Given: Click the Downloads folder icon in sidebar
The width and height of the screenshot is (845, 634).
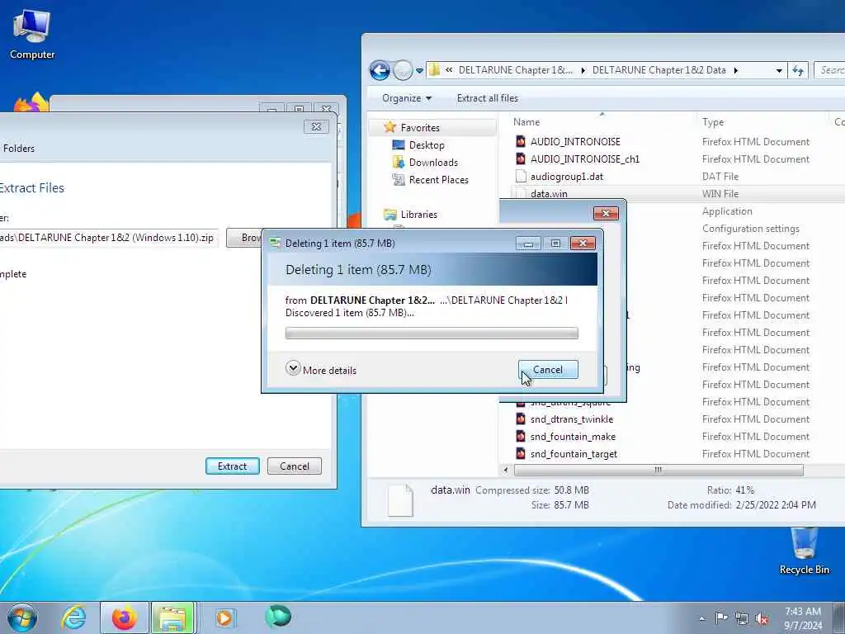Looking at the screenshot, I should pyautogui.click(x=399, y=163).
